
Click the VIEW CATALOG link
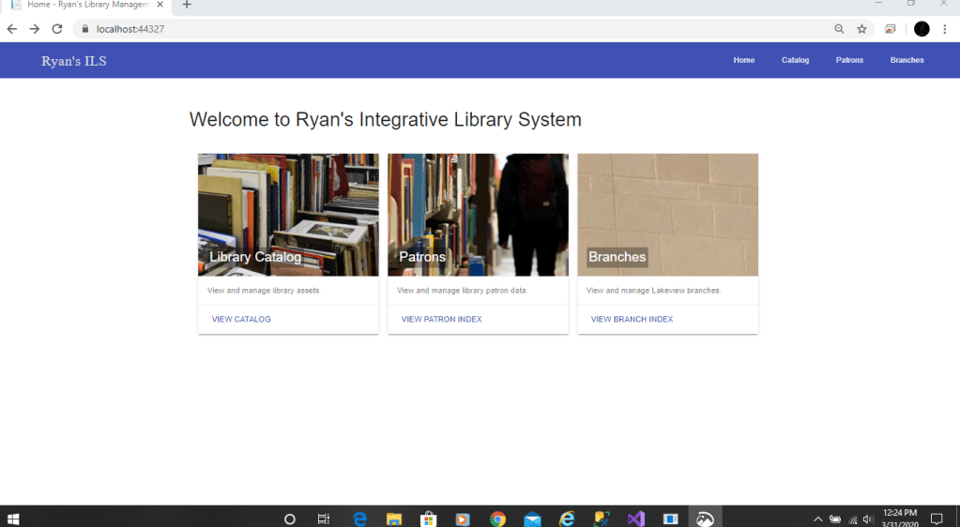tap(241, 320)
